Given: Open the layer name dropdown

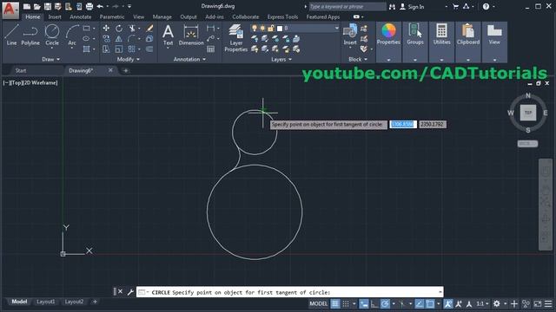Looking at the screenshot, I should click(x=336, y=29).
